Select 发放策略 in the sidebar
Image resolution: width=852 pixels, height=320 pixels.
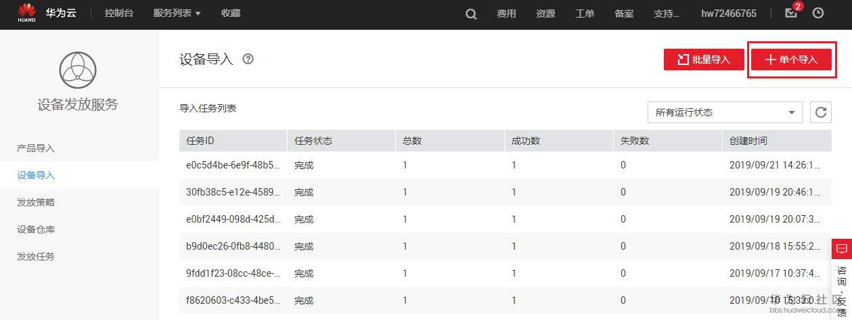click(x=36, y=202)
